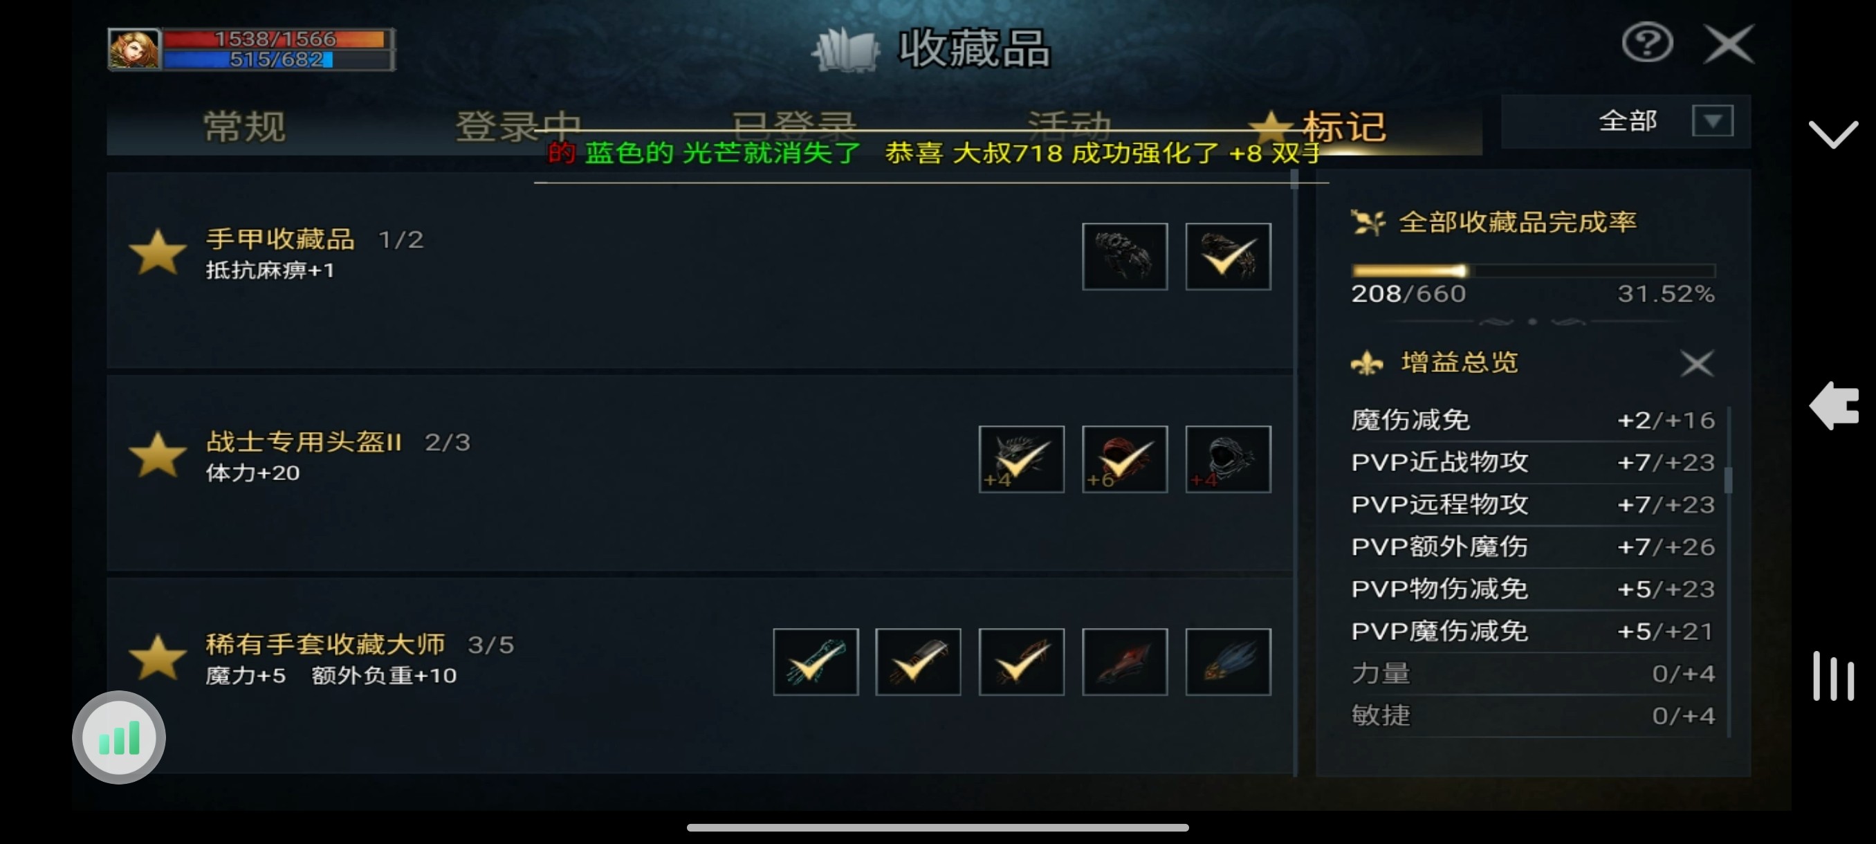Close the 增益总览 panel
Screen dimensions: 1876x844
coord(1696,363)
